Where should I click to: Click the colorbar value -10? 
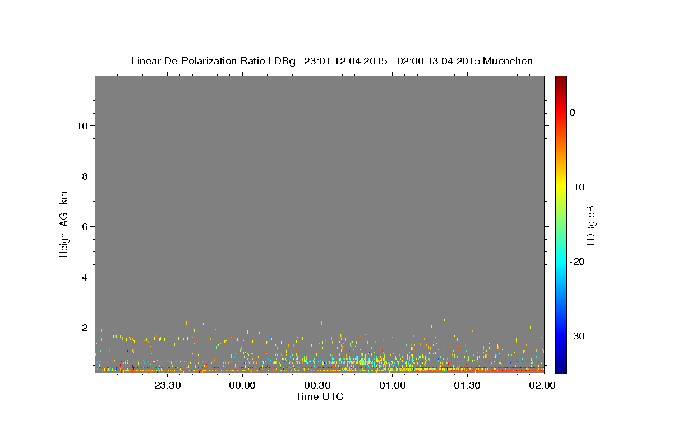point(577,187)
